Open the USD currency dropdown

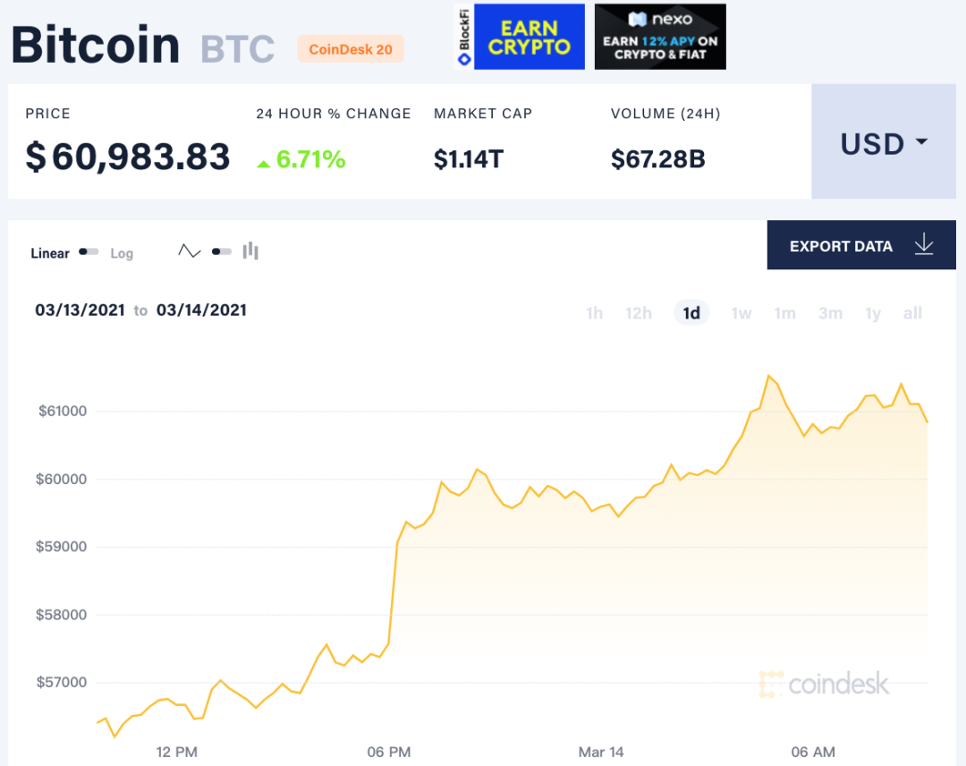pyautogui.click(x=882, y=143)
